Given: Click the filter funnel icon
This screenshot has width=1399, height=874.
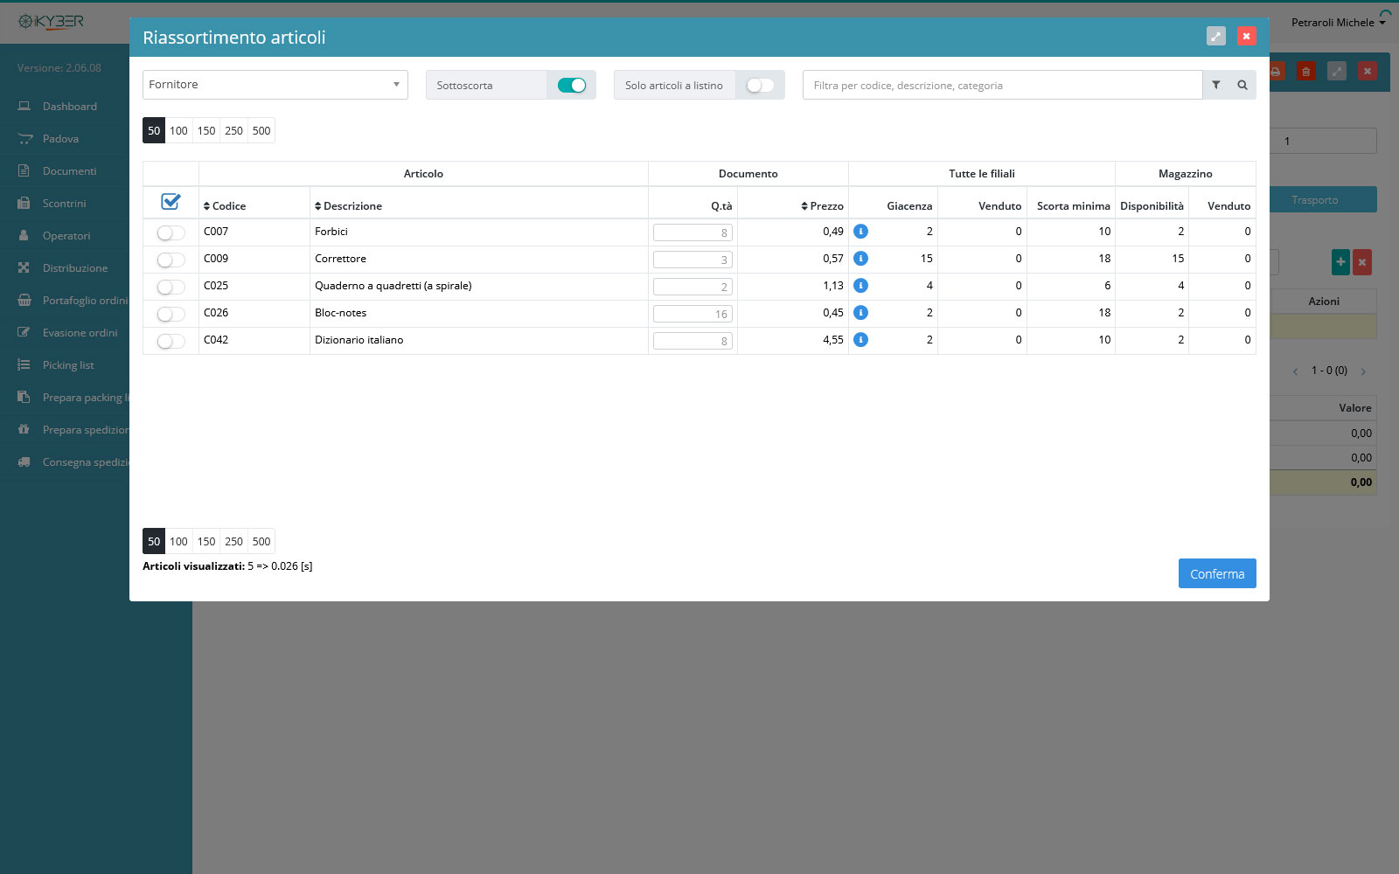Looking at the screenshot, I should (x=1215, y=85).
